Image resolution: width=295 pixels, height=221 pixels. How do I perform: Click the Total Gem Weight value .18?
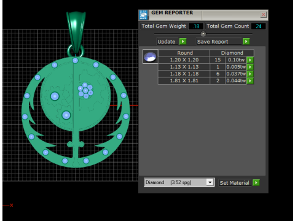click(x=196, y=26)
